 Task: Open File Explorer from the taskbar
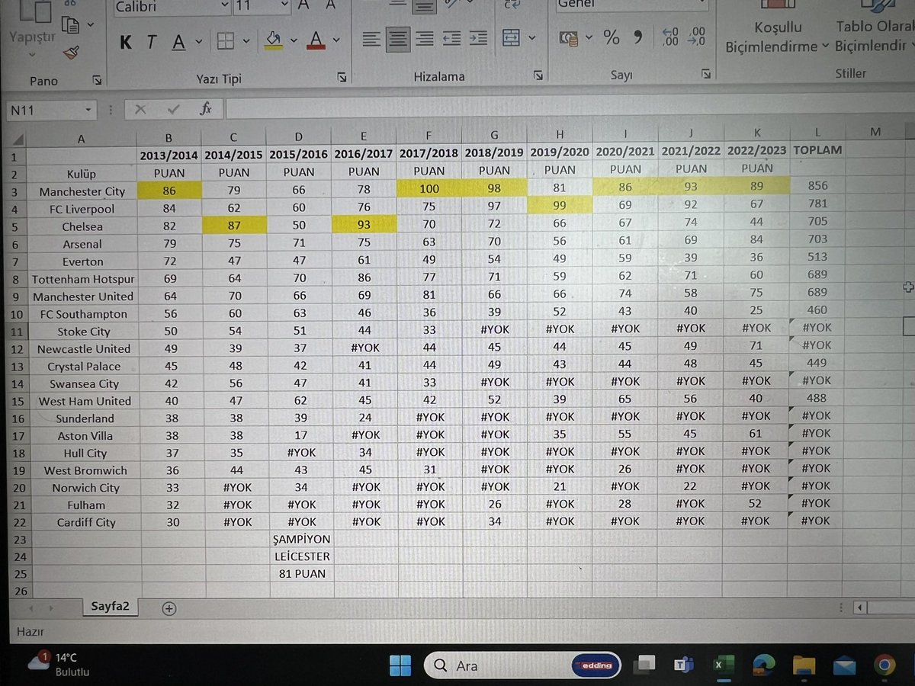(x=804, y=665)
